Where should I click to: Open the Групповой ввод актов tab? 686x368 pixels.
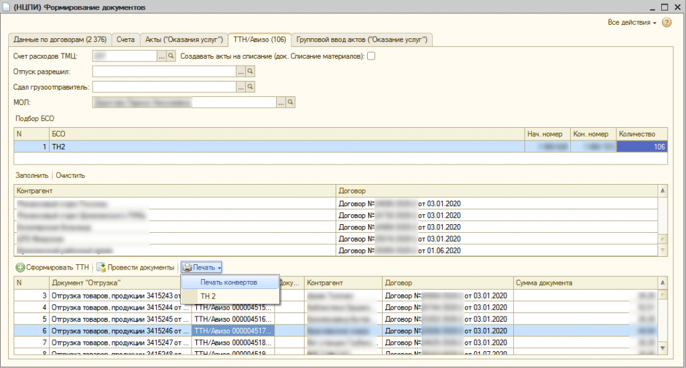(x=362, y=39)
